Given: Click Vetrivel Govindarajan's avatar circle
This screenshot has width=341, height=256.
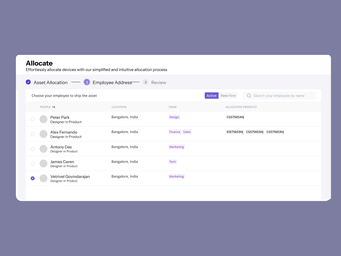Looking at the screenshot, I should tap(43, 178).
